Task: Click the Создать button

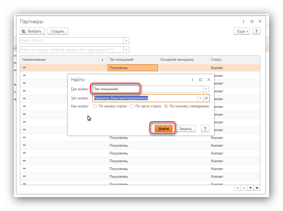Action: pos(58,31)
